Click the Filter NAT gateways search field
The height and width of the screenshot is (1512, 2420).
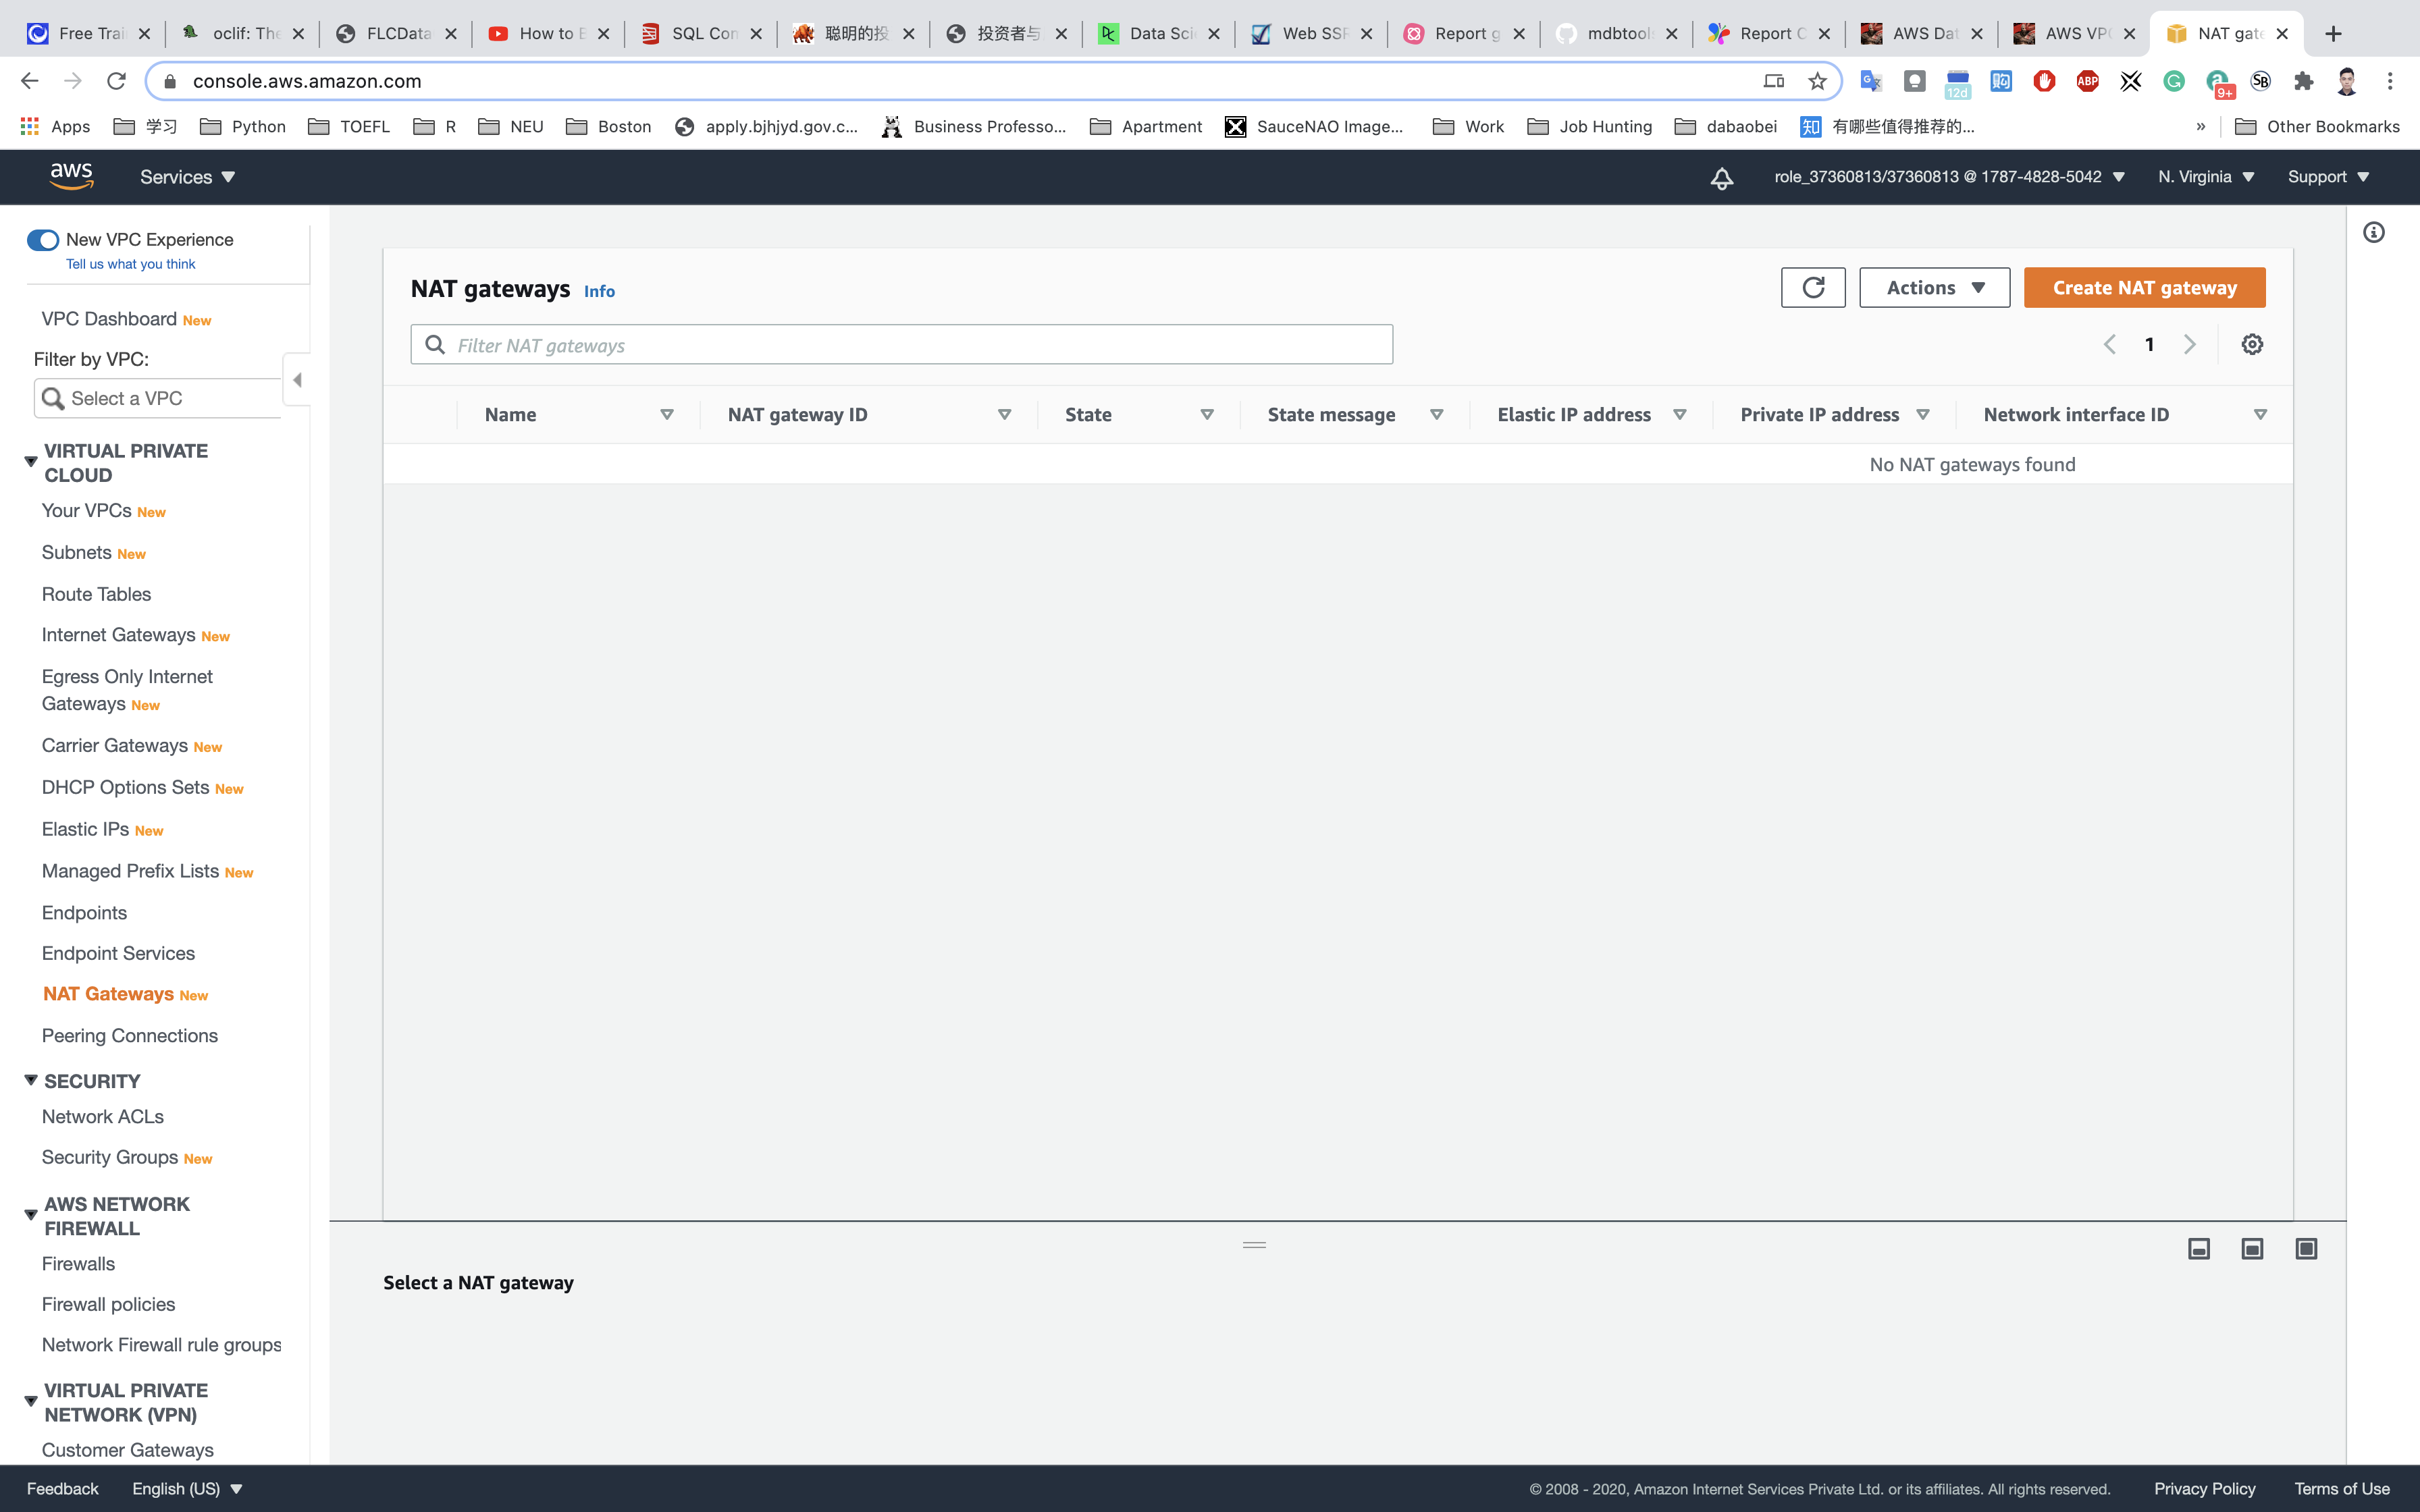(x=900, y=345)
